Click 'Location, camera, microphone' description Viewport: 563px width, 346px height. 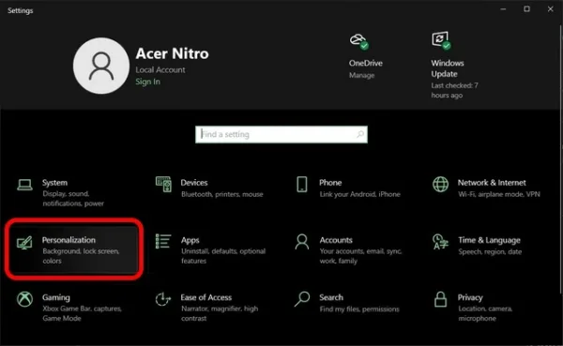(485, 313)
